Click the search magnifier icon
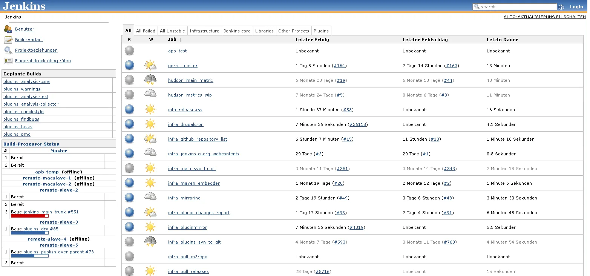590x276 pixels. point(476,6)
